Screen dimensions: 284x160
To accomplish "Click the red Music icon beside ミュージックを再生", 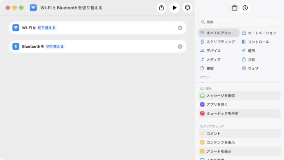I will coord(203,114).
